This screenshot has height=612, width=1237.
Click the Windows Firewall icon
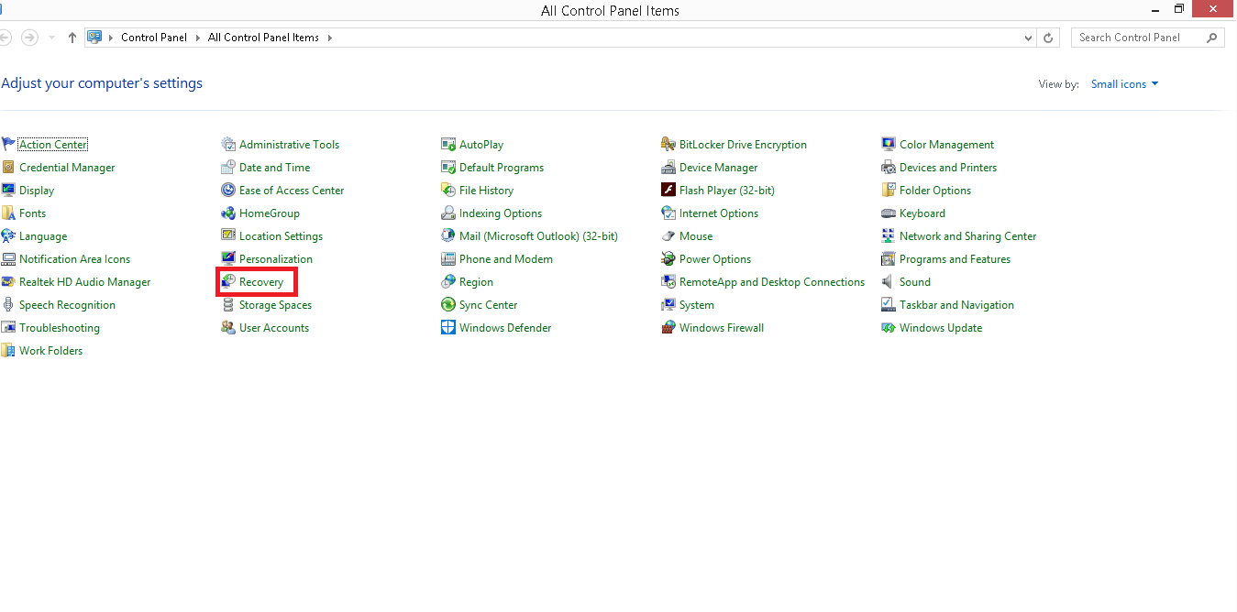point(668,327)
